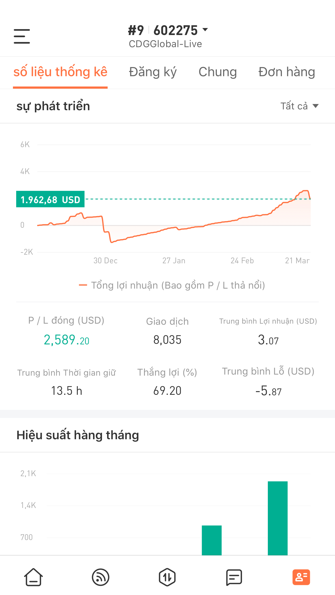Tap the P/L đóng value 2,589.20
The image size is (335, 595).
pyautogui.click(x=66, y=340)
